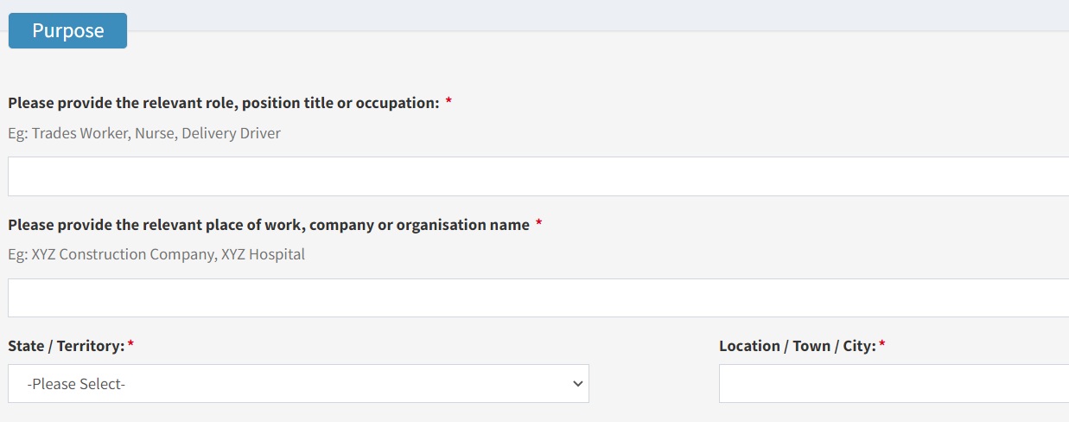
Task: Click the chevron arrow on the State selector
Action: [578, 384]
